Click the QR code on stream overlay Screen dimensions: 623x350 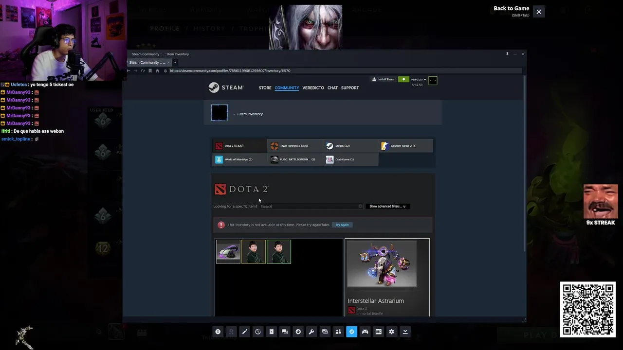click(587, 310)
